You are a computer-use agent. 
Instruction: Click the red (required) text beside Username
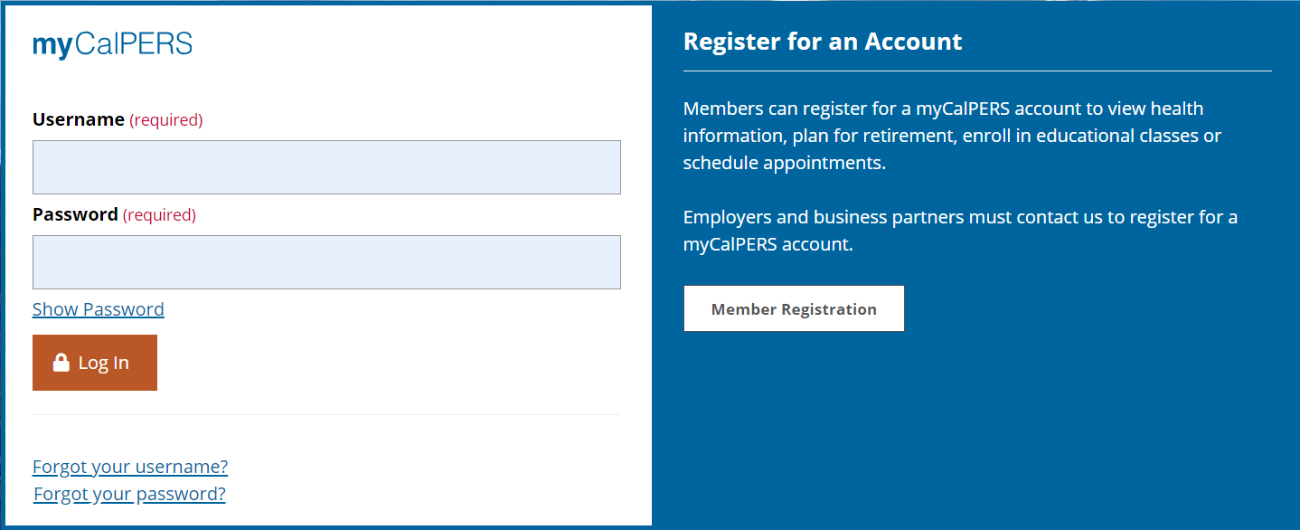point(166,120)
